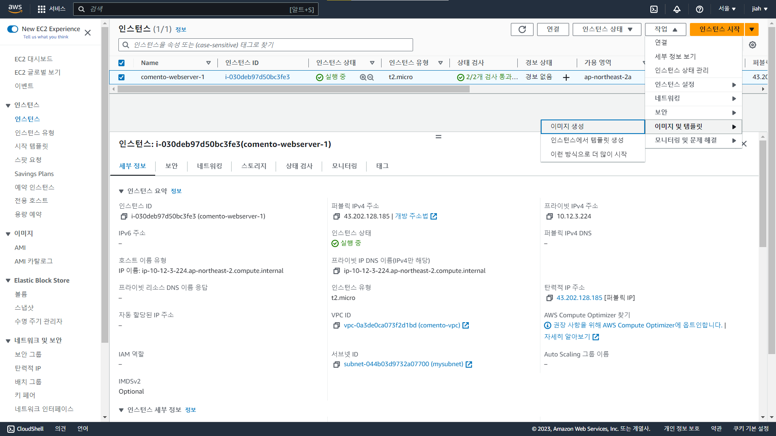The width and height of the screenshot is (776, 436).
Task: Switch to the 스토리지 tab
Action: point(254,166)
